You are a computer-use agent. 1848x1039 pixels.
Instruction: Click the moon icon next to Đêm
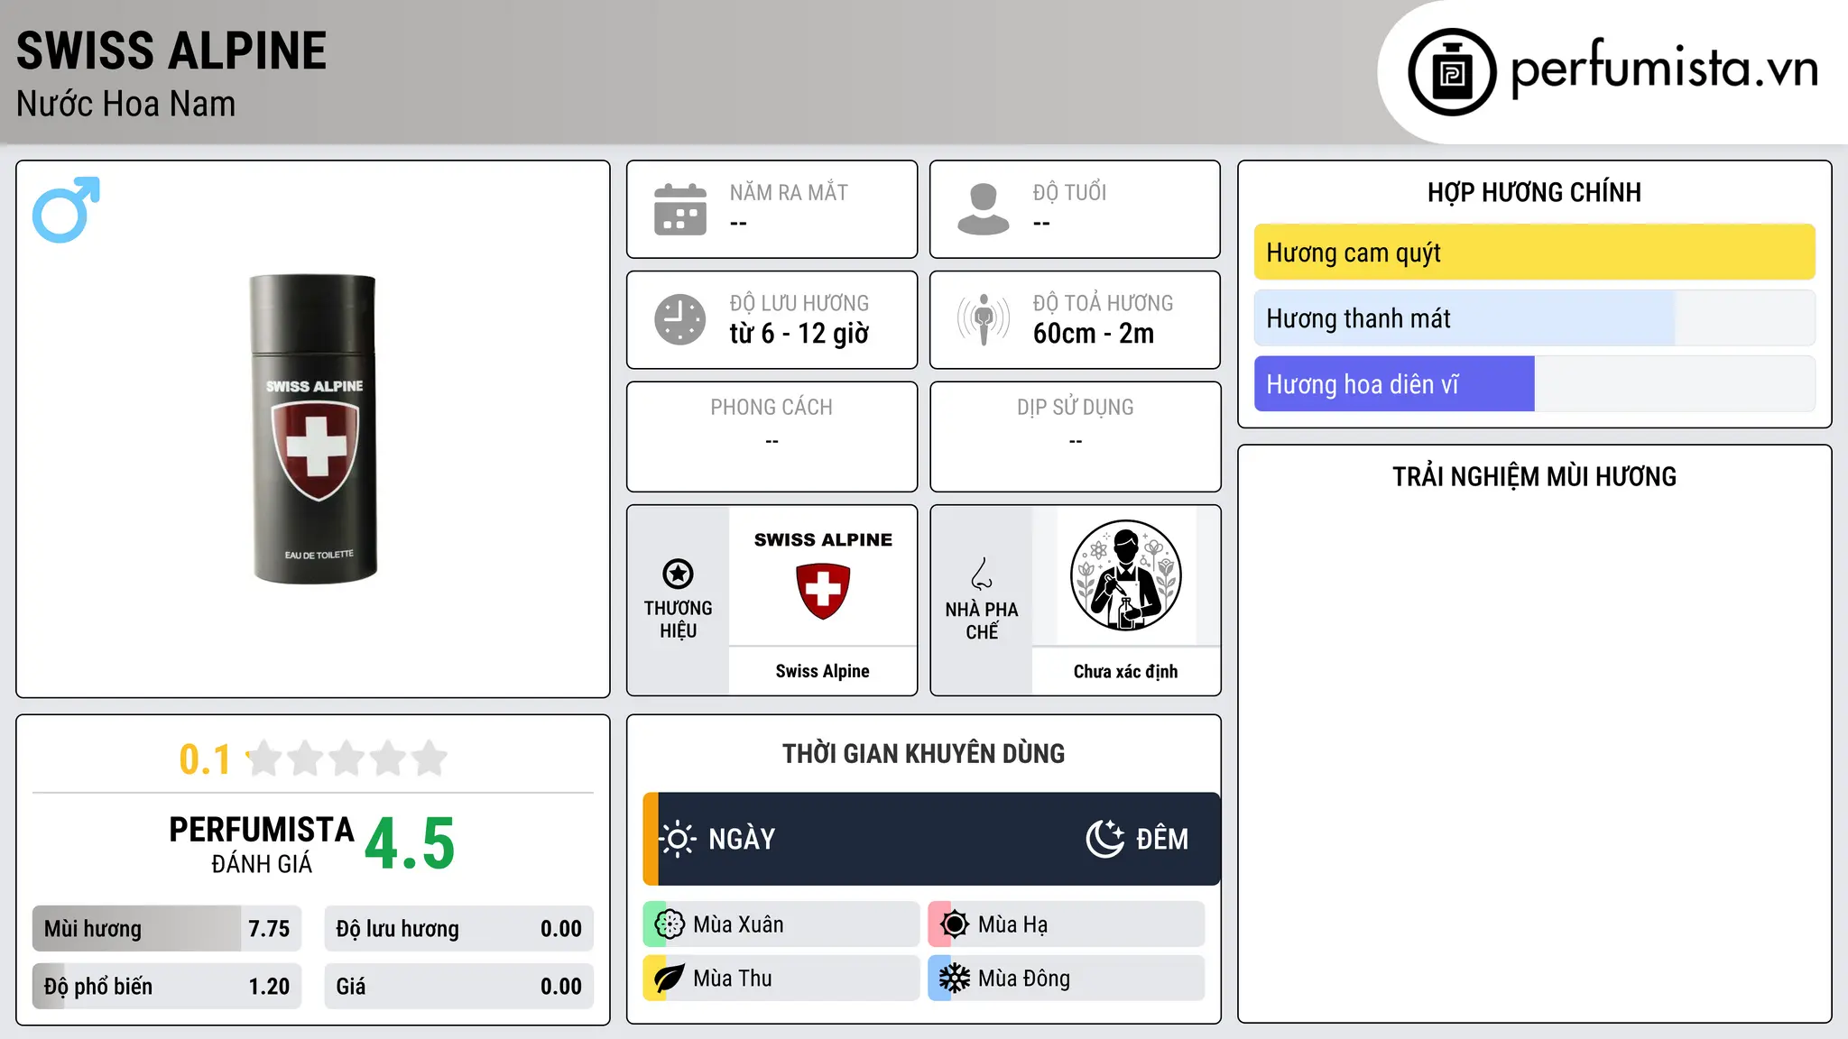click(x=1104, y=839)
